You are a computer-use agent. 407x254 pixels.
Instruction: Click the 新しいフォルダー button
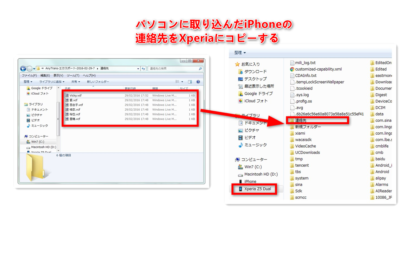pos(98,82)
